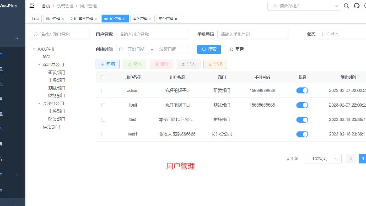Screen dimensions: 366x206
Task: Click the 重置 reset button
Action: (237, 49)
